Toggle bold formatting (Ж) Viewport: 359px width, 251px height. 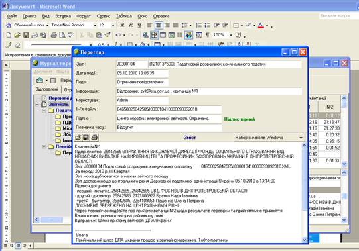point(122,25)
